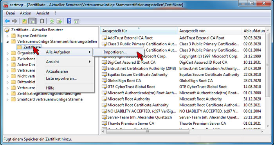This screenshot has height=145, width=274.
Task: Toggle the Show/Hide console tree icon
Action: click(32, 21)
